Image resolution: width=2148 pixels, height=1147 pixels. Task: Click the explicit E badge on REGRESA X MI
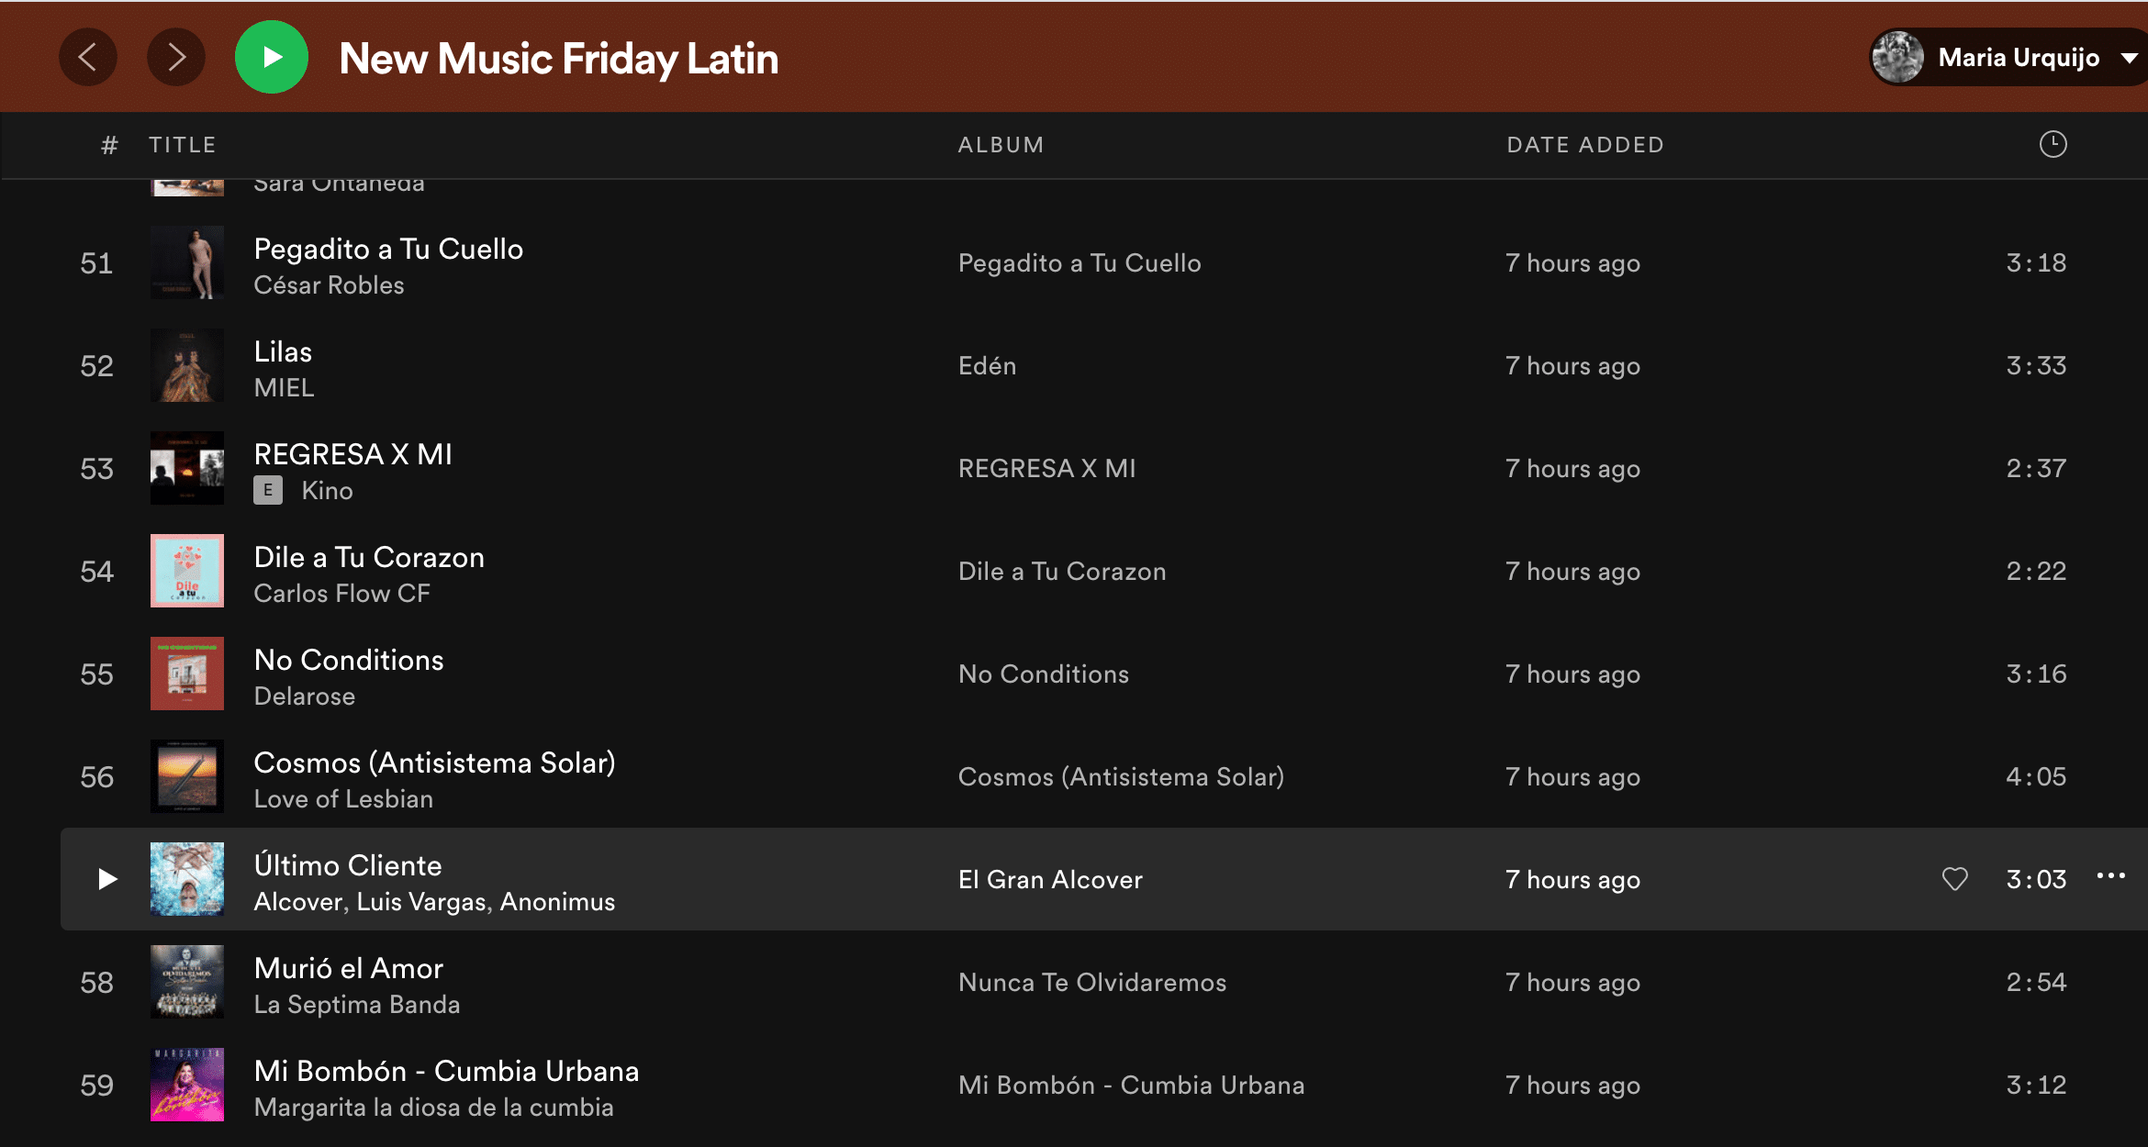click(268, 490)
